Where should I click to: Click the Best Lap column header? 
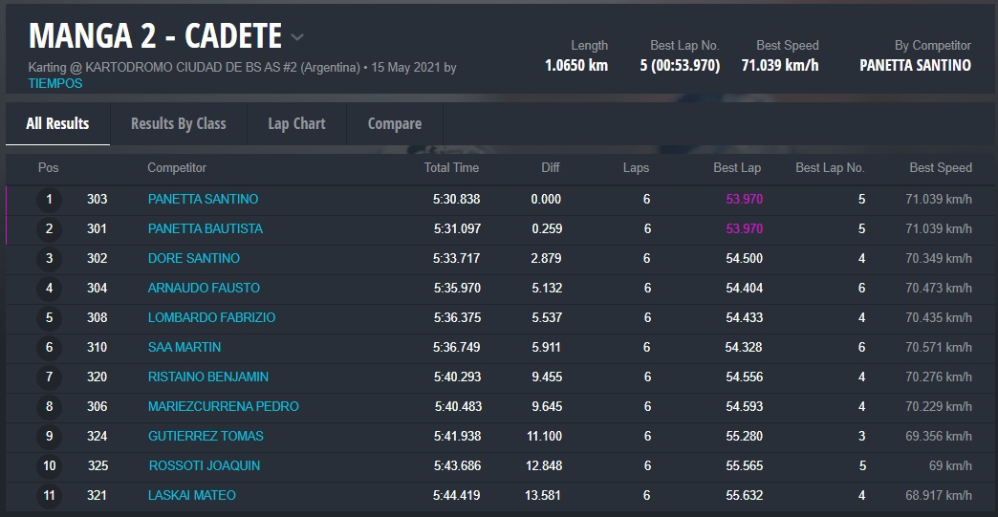[737, 167]
